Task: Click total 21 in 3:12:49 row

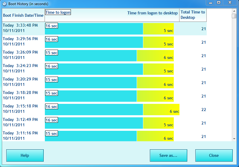Action: (x=204, y=123)
